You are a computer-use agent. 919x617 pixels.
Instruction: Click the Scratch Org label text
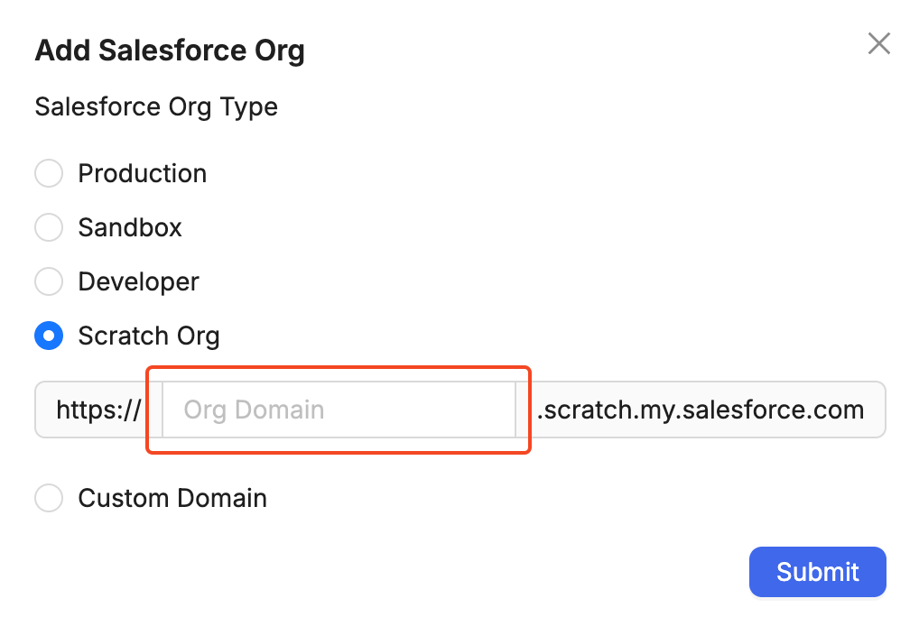pos(149,336)
